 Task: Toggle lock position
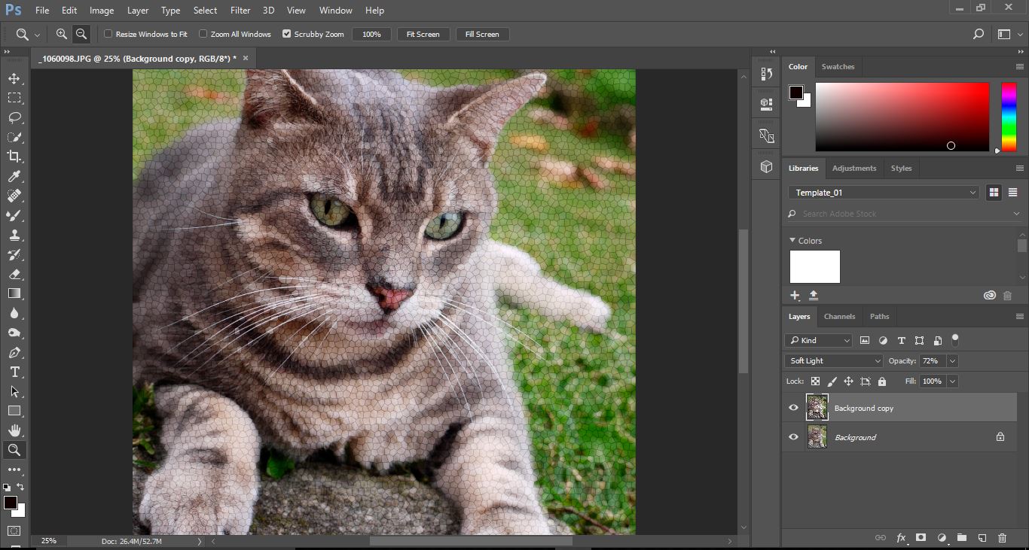[848, 381]
